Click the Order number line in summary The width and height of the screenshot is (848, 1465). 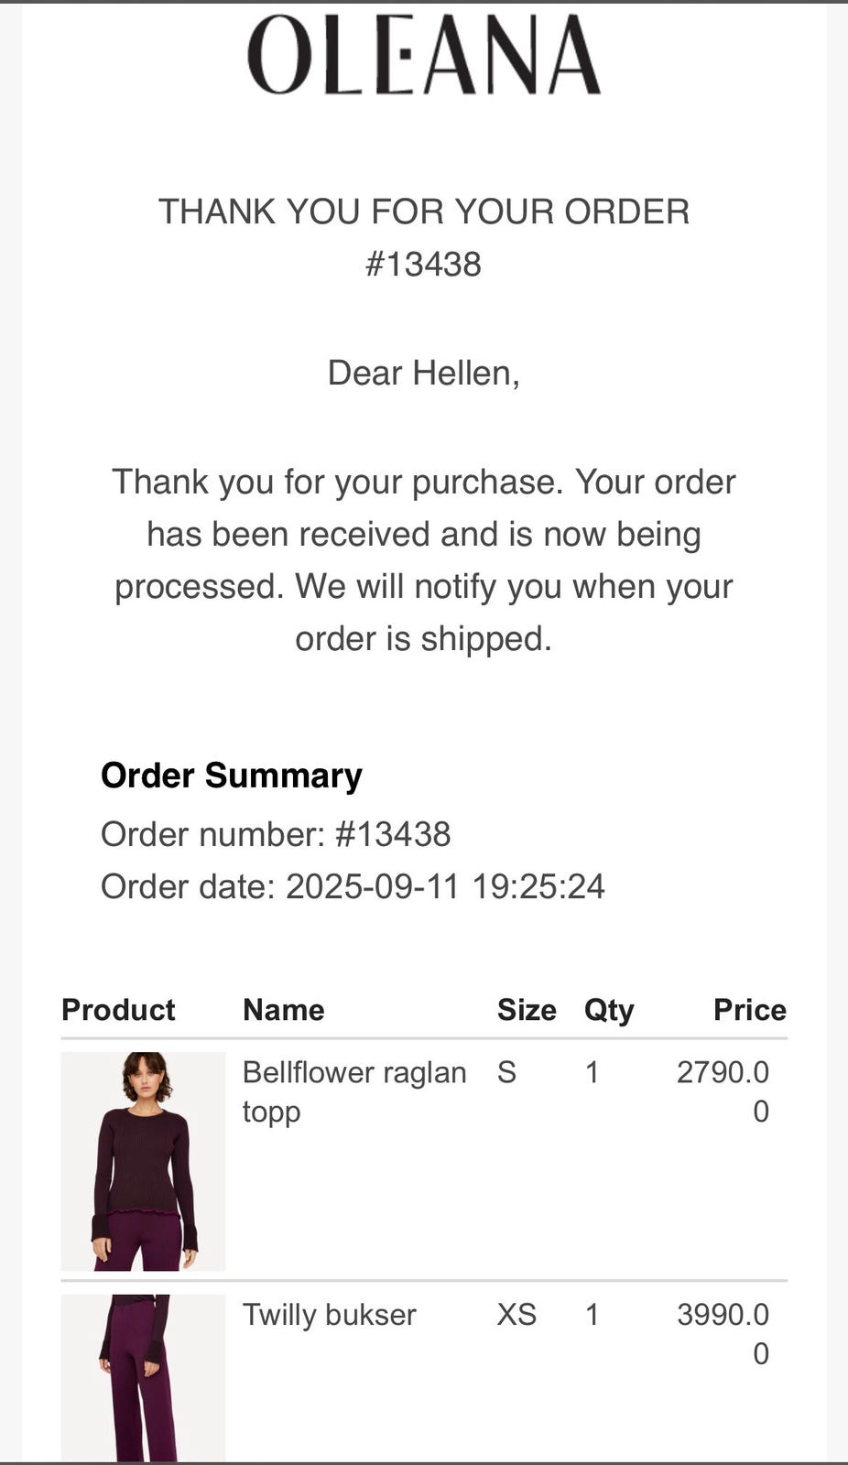(276, 834)
